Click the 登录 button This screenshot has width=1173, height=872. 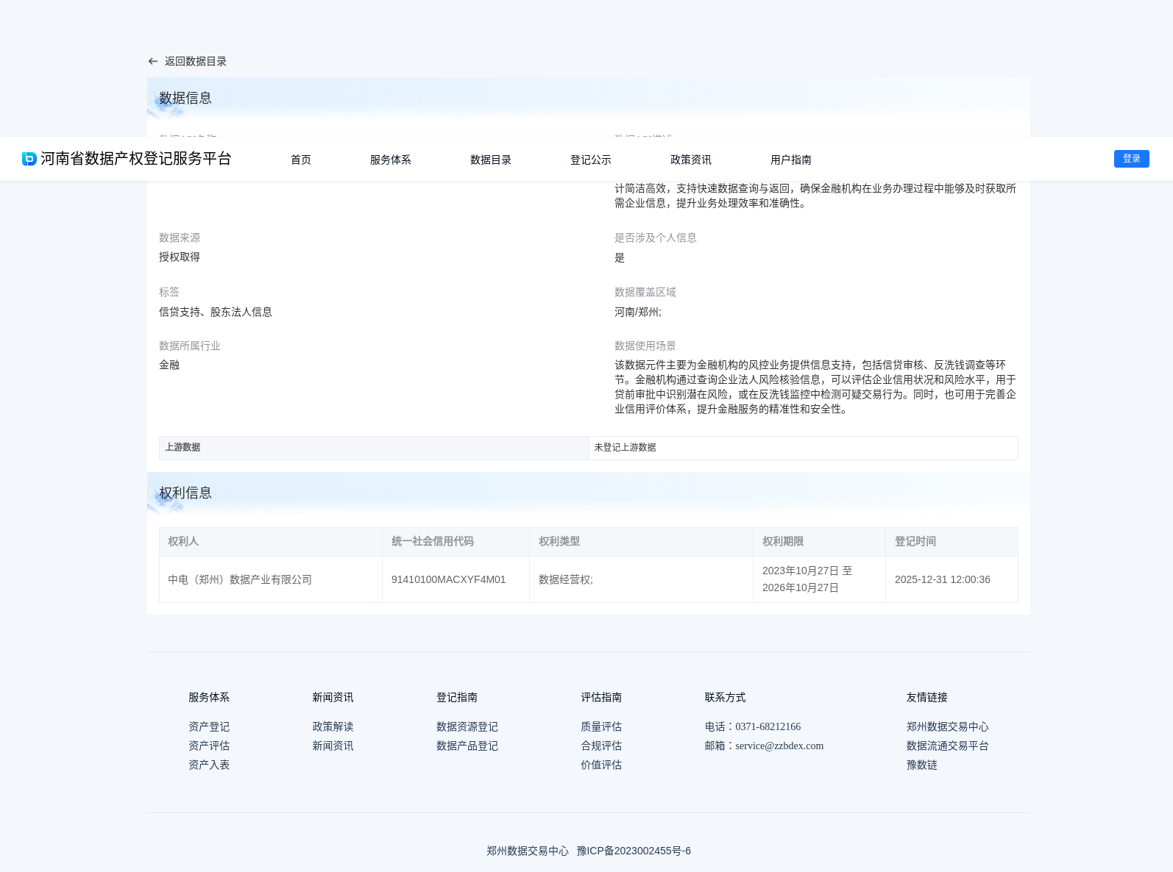(x=1132, y=159)
